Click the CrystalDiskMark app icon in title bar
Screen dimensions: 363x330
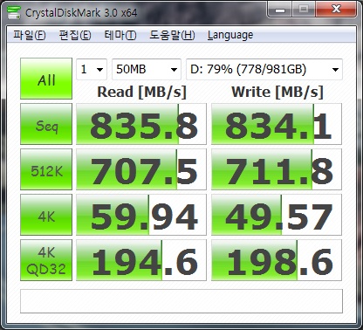(x=14, y=12)
